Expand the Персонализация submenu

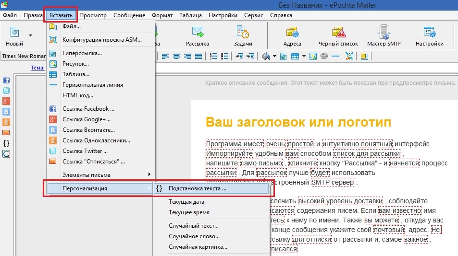pos(101,188)
